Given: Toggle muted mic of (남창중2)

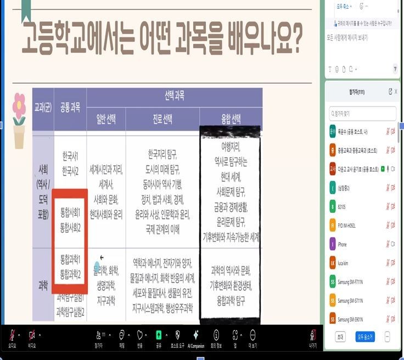Looking at the screenshot, I should point(388,188).
